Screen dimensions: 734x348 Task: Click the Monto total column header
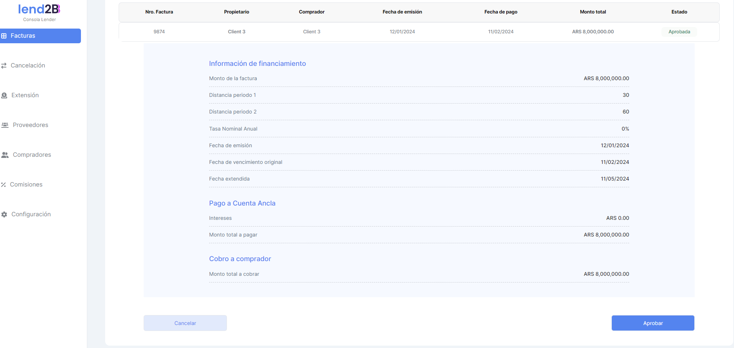point(593,12)
